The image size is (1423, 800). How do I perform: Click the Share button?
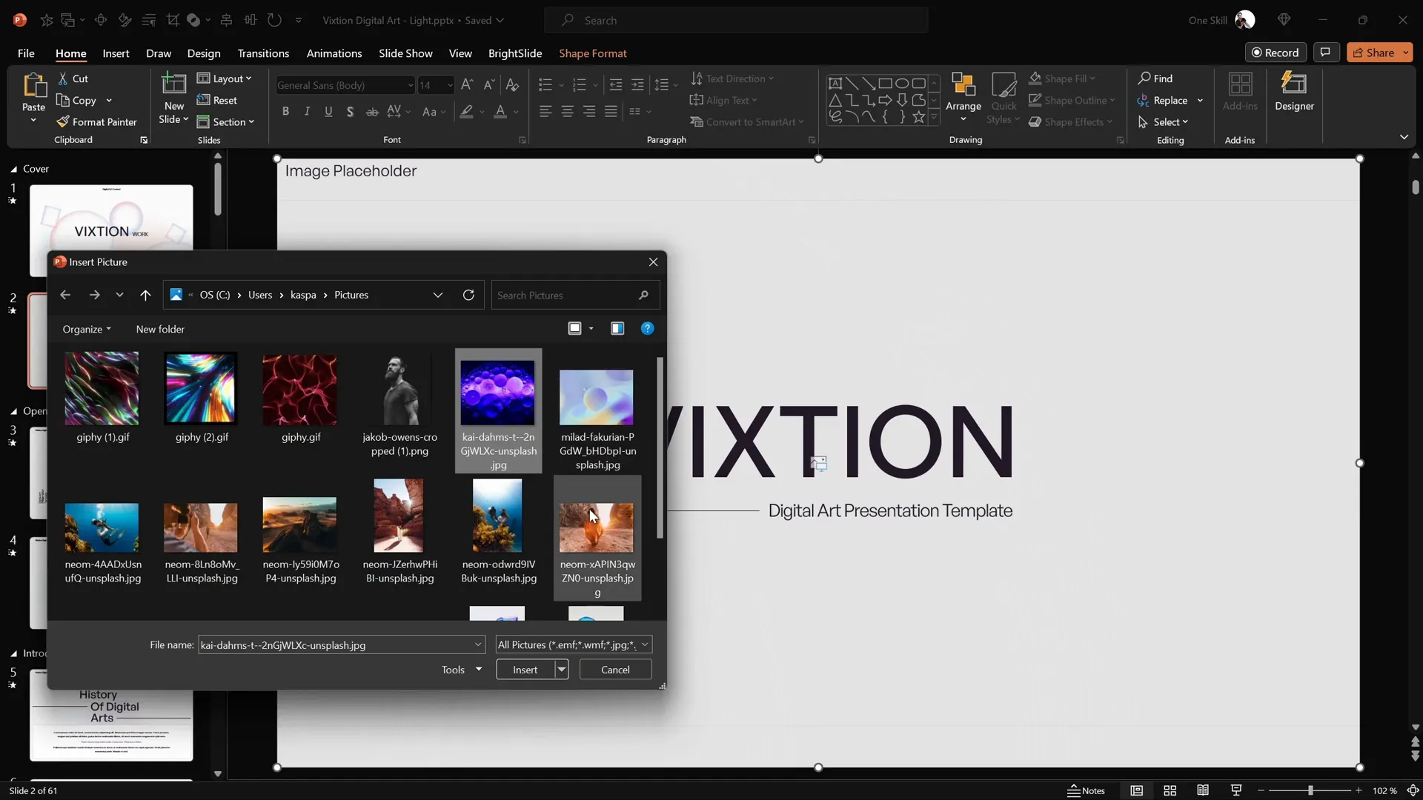point(1373,53)
